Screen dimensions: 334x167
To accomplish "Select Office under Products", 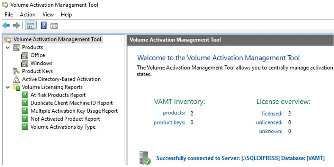I will 38,55.
